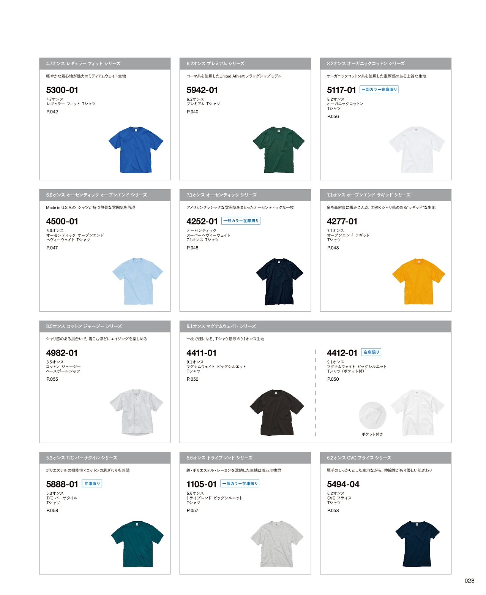Click the yellow 4277-01 rugged T-shirt image

(x=418, y=281)
